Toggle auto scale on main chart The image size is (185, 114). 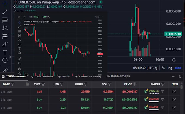point(178,68)
